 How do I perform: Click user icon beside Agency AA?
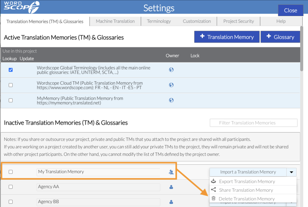[x=171, y=187]
